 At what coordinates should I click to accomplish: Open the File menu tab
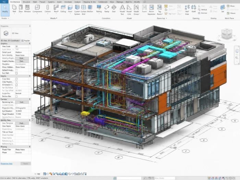tap(4, 2)
